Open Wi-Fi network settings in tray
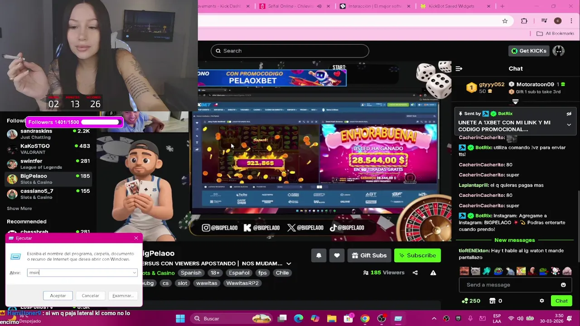 click(x=511, y=318)
